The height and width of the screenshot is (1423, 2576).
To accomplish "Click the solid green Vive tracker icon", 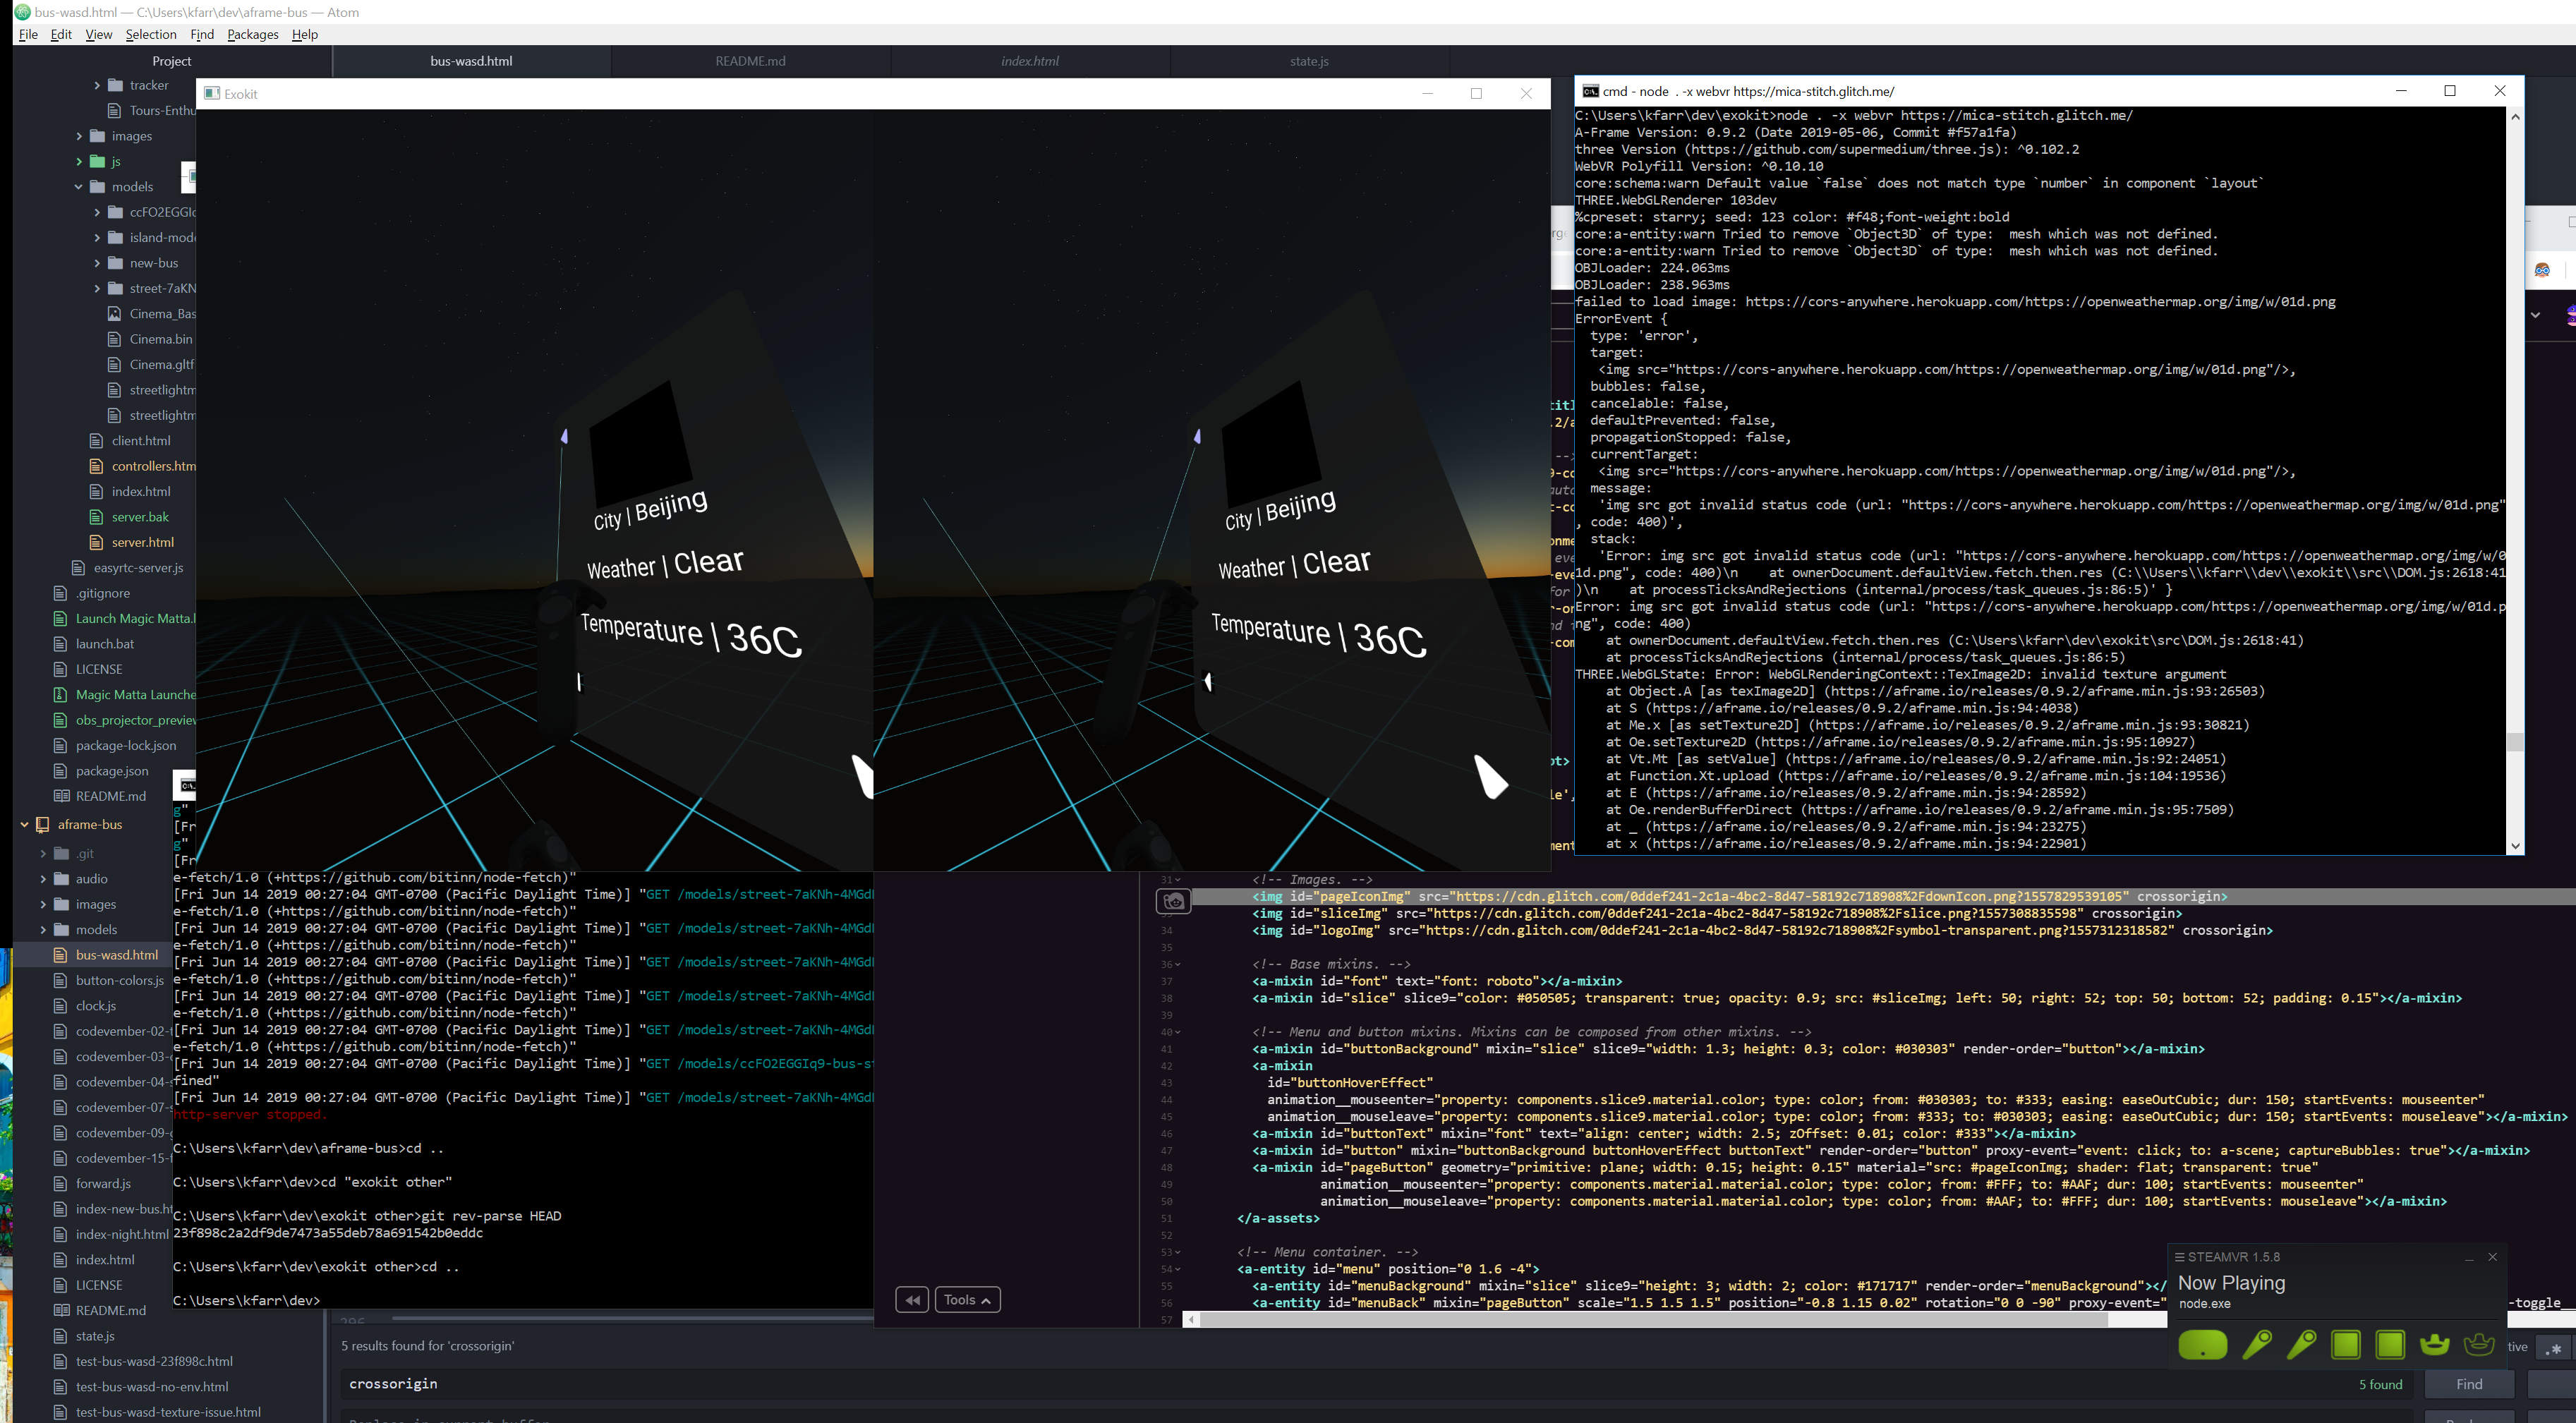I will click(2434, 1344).
